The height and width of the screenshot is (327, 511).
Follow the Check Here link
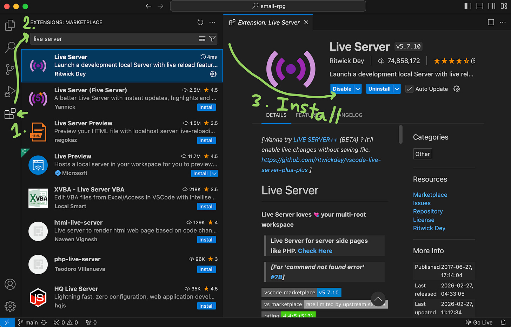315,251
